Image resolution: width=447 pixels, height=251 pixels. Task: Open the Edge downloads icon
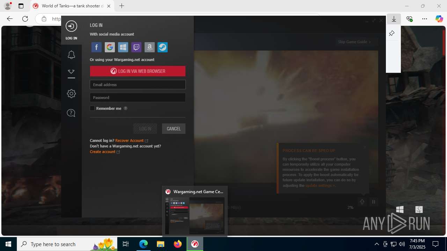394,19
